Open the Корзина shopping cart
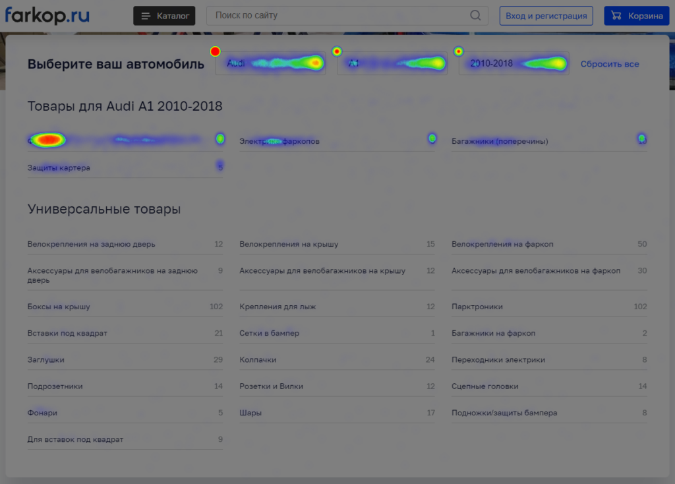 click(x=636, y=16)
